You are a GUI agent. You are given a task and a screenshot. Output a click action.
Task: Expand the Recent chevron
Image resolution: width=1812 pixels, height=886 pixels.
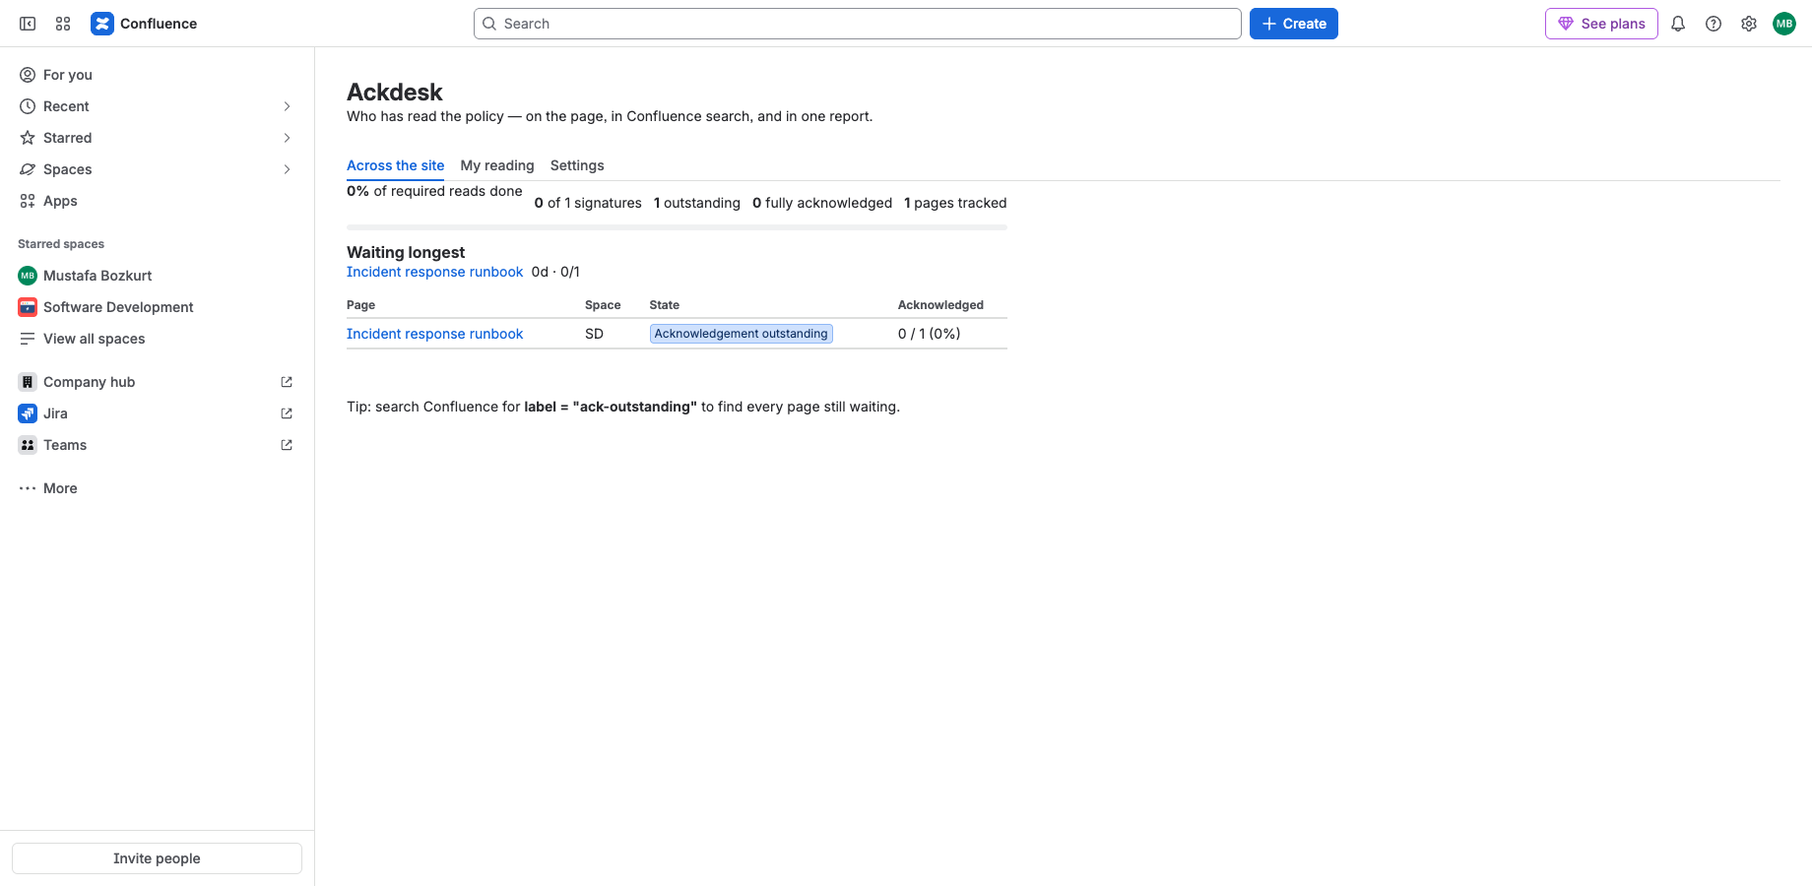pos(287,106)
